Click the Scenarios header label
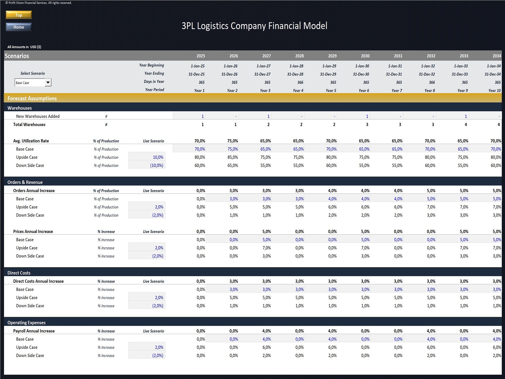505x379 pixels. point(17,56)
